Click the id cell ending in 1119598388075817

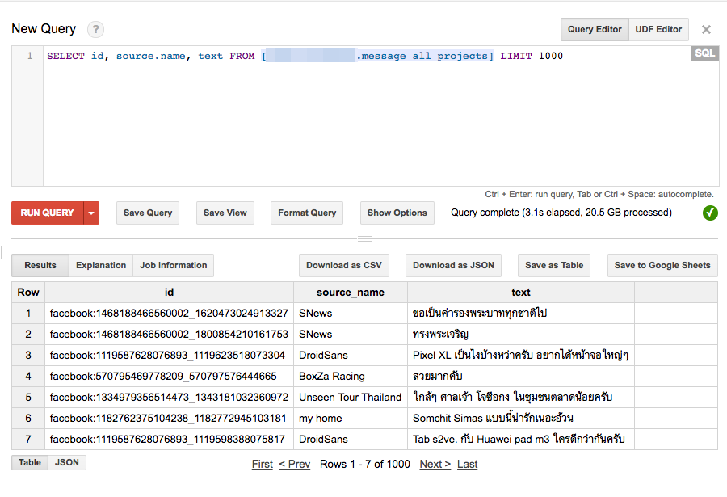tap(170, 440)
